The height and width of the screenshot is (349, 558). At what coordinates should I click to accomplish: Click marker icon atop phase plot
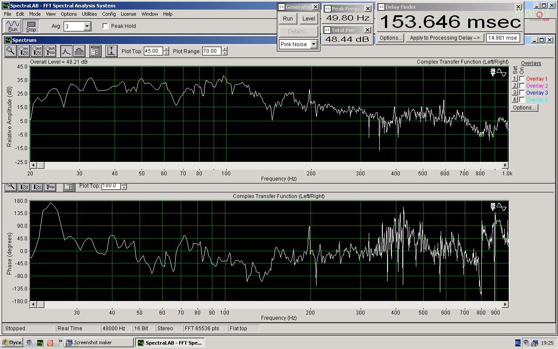(493, 207)
